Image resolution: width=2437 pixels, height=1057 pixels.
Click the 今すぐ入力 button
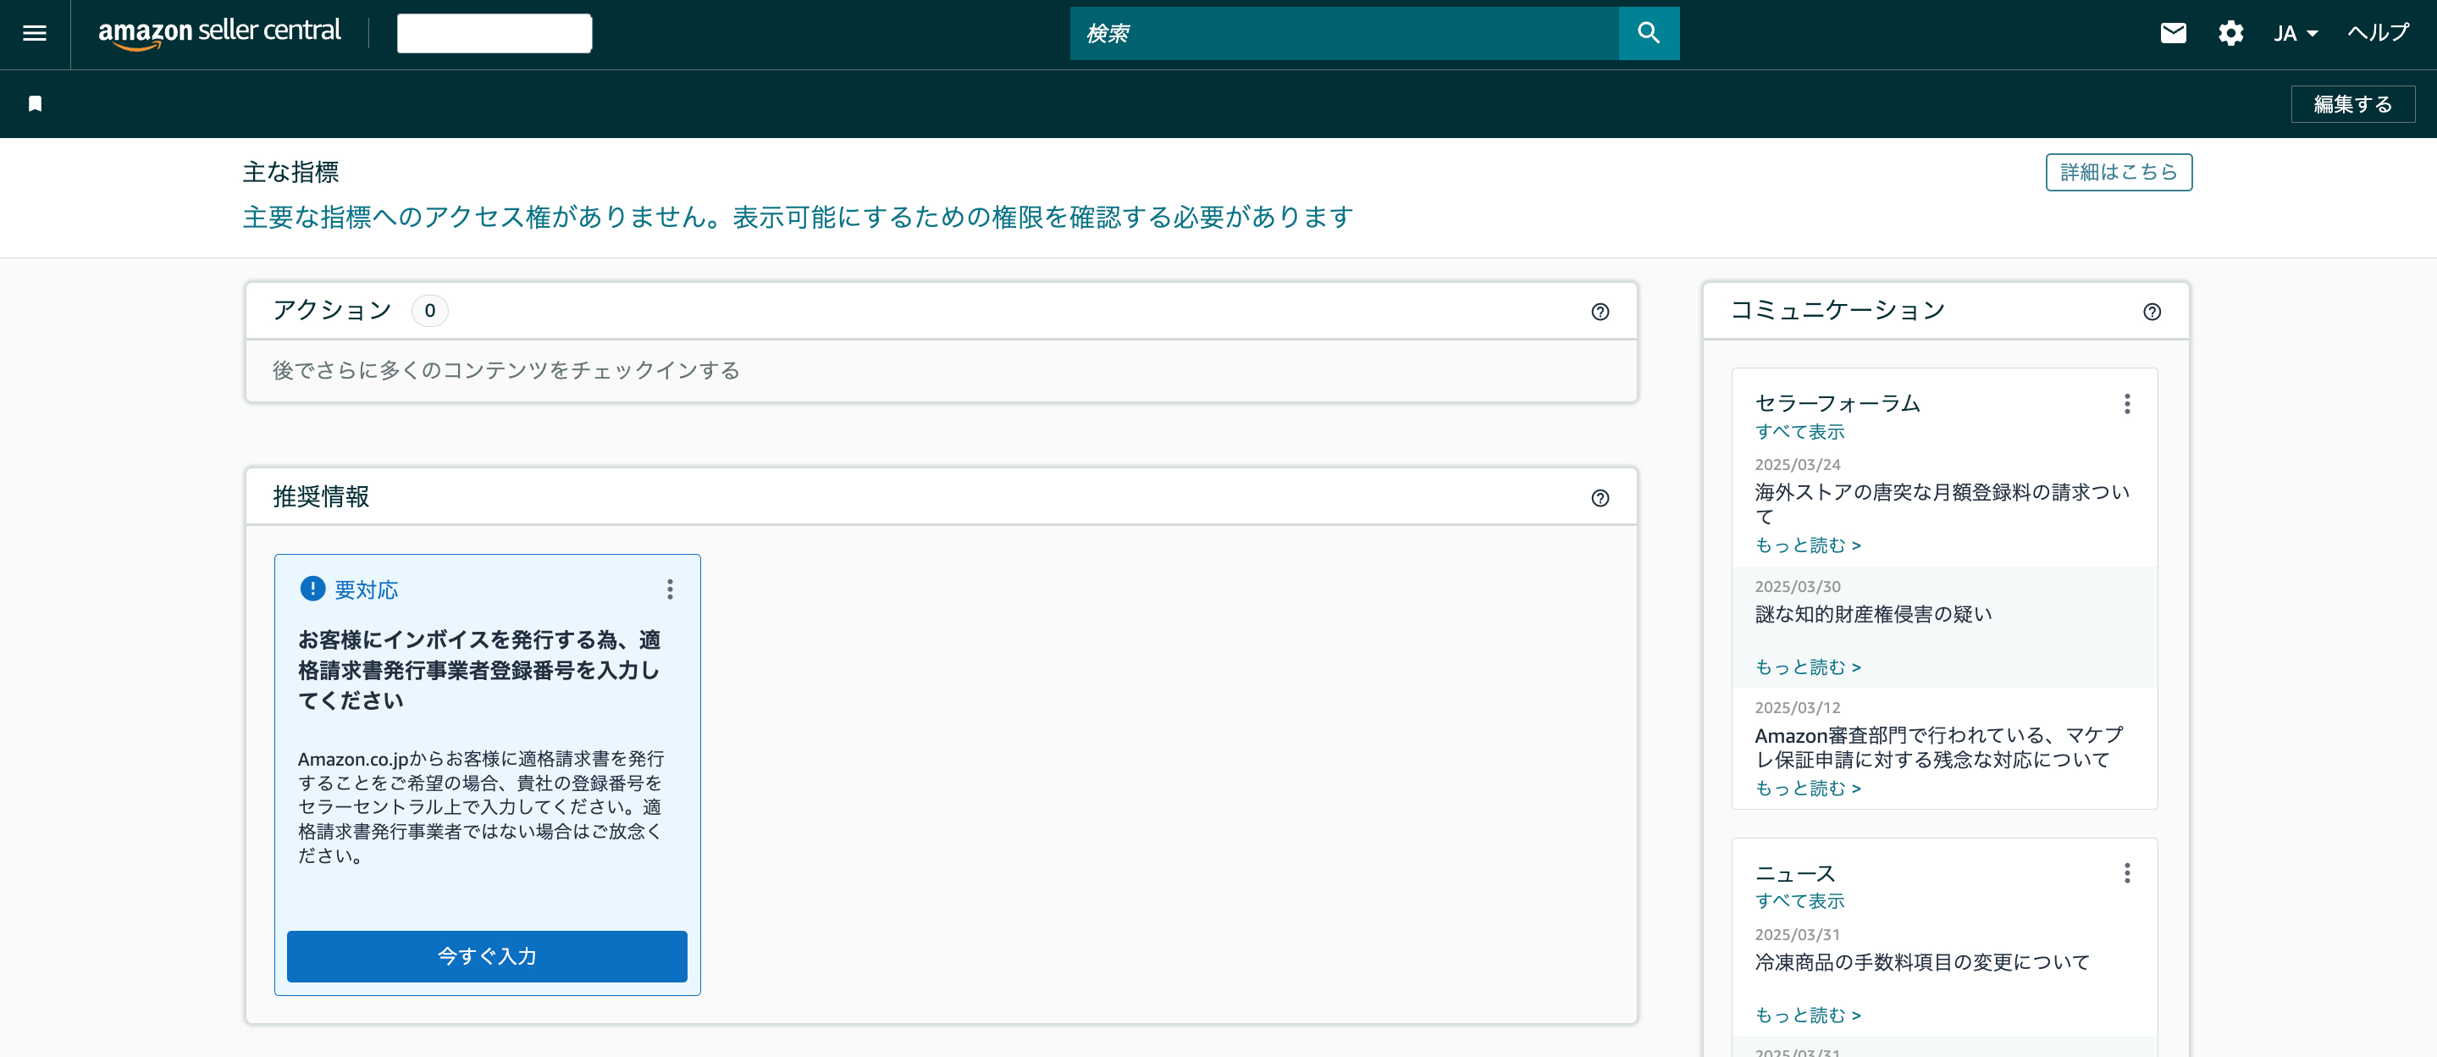486,955
